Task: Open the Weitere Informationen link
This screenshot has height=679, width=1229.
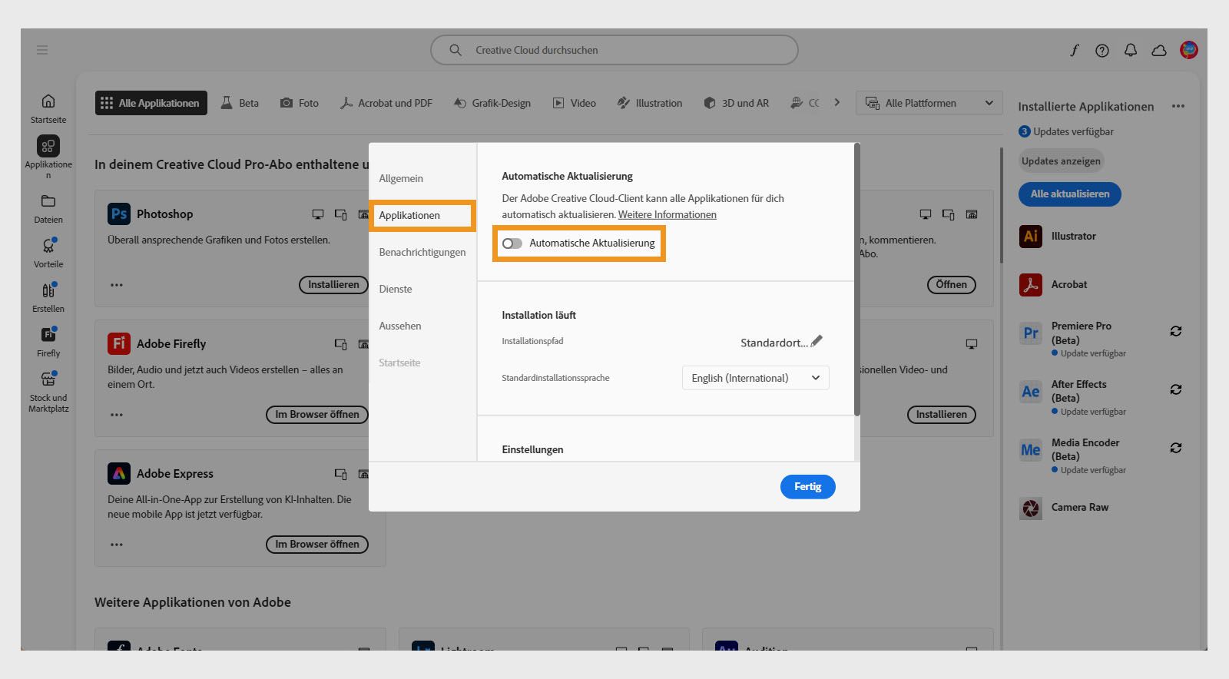Action: point(667,215)
